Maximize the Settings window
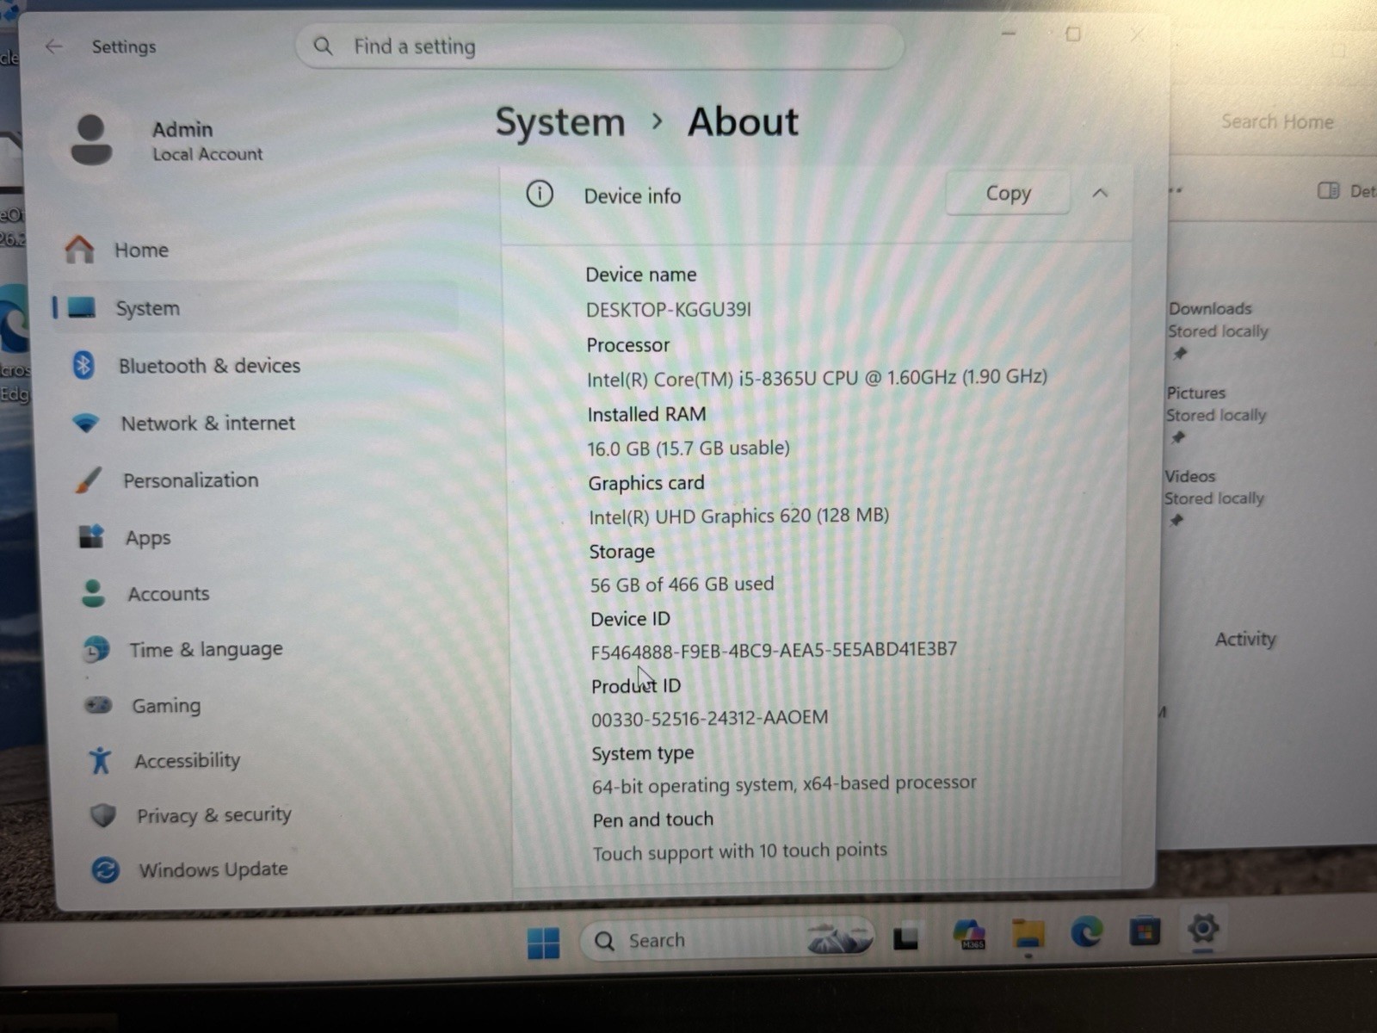1377x1033 pixels. 1073,34
